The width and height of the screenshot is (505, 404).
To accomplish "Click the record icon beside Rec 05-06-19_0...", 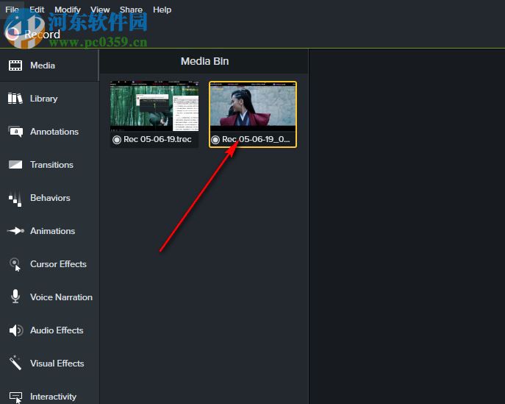I will pos(215,140).
